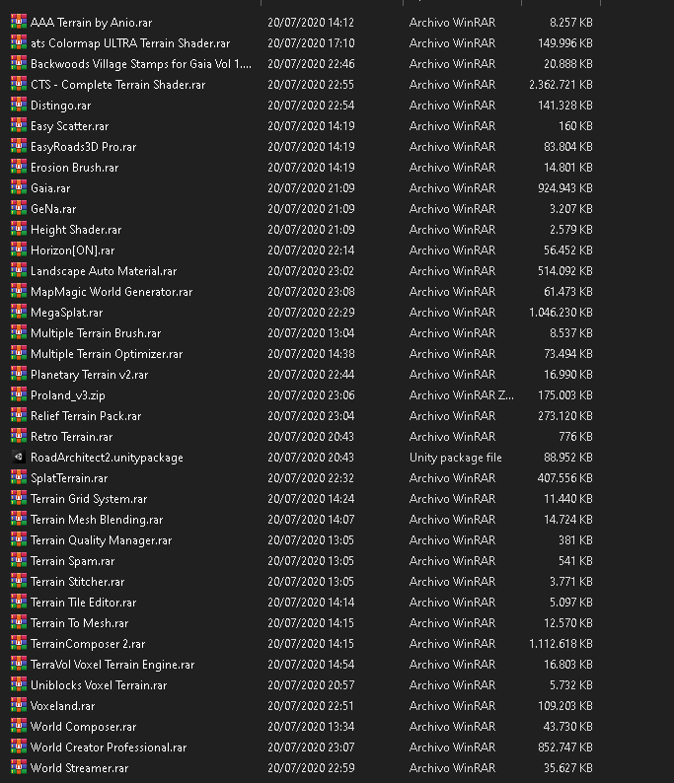Click the WinRAR icon for Voxeland.rar

(19, 705)
